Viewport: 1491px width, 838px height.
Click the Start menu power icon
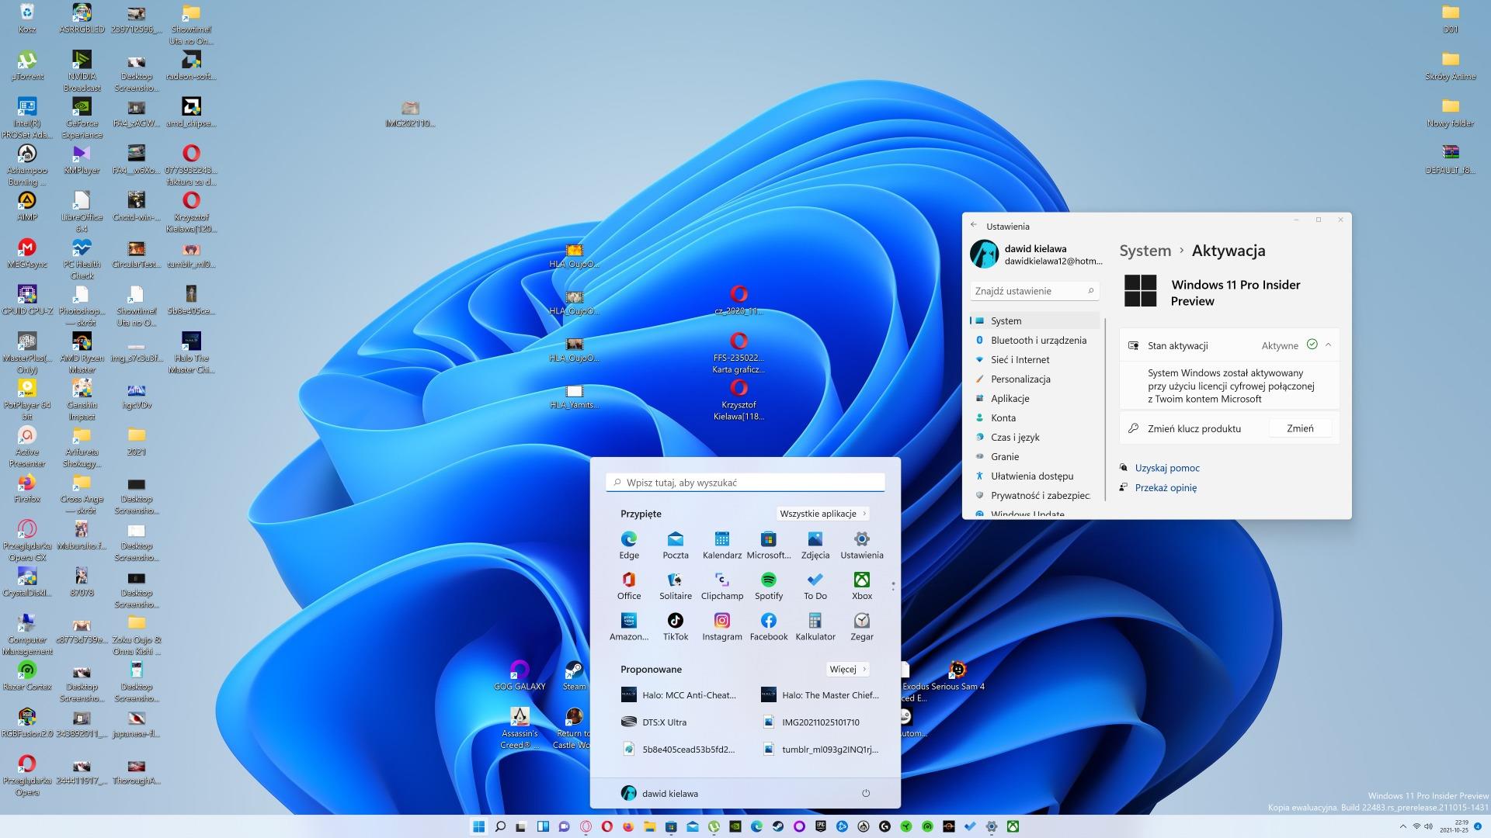tap(866, 793)
